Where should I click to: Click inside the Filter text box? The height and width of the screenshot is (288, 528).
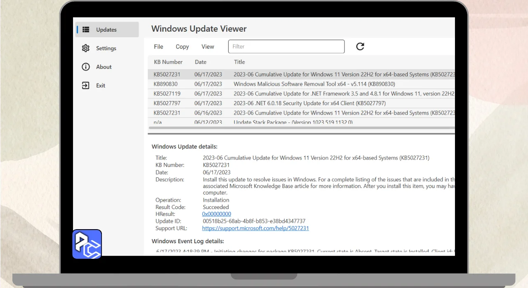(286, 46)
